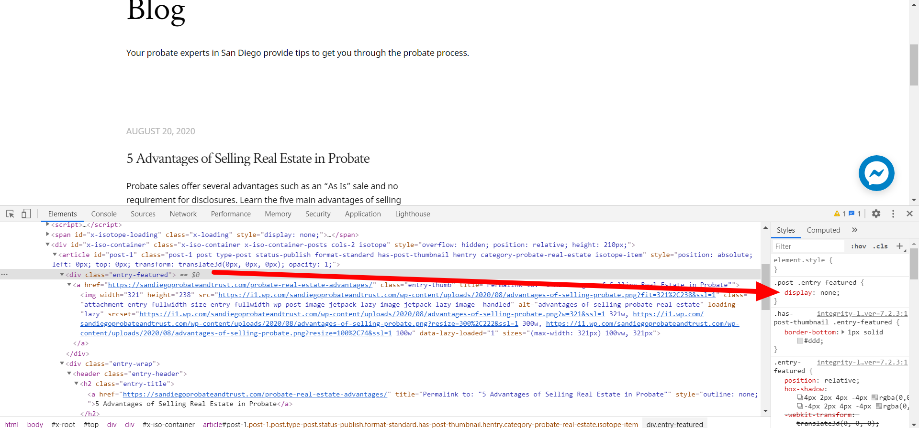The height and width of the screenshot is (428, 919).
Task: Switch to the Elements tab
Action: coord(62,214)
